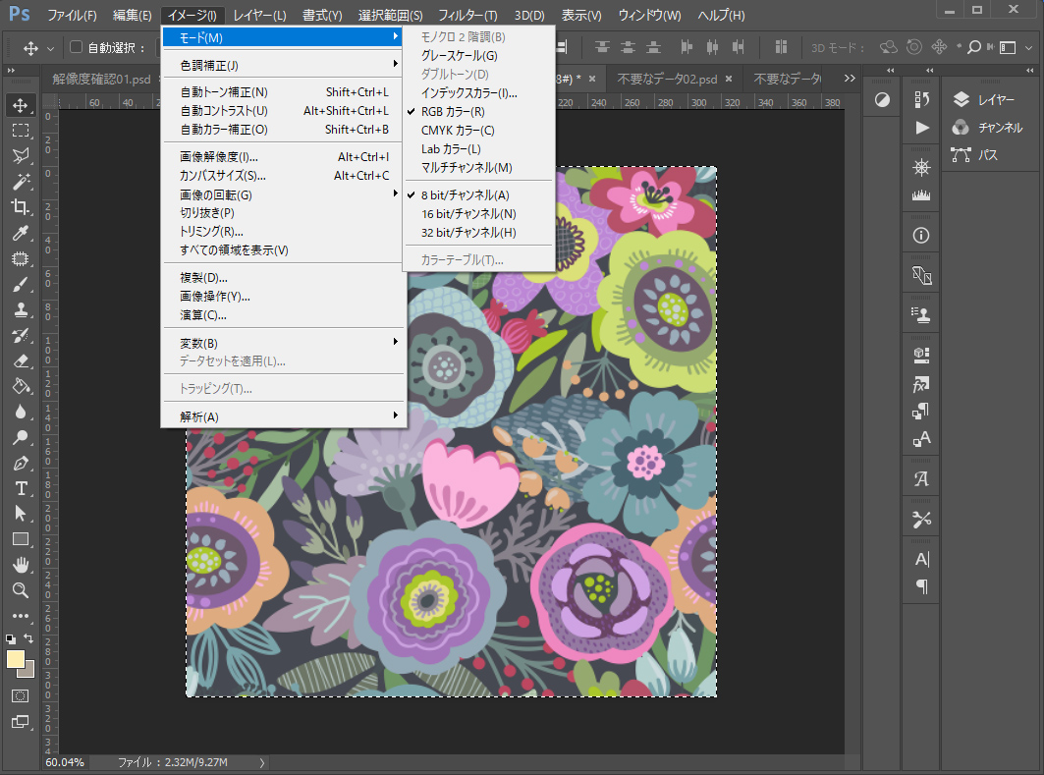Screen dimensions: 1044x775
Task: Select the Pen tool
Action: (x=21, y=464)
